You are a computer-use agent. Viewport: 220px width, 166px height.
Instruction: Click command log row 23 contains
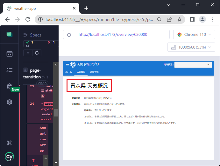tap(40, 91)
